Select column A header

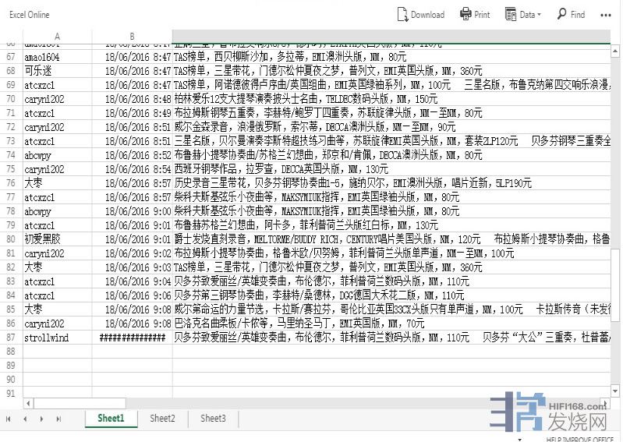(57, 37)
